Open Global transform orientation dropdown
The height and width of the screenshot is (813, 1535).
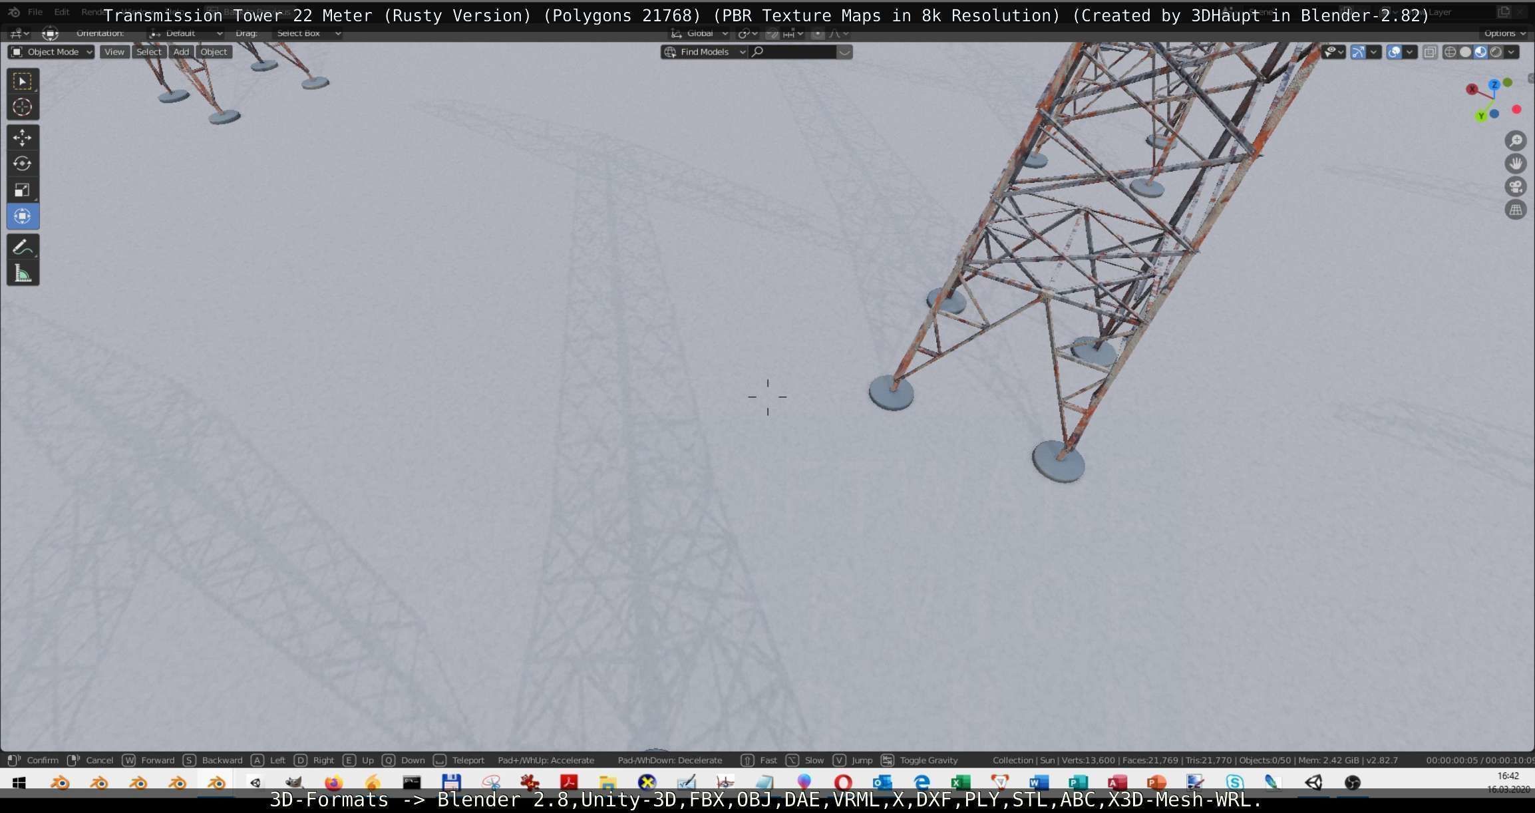click(x=699, y=33)
